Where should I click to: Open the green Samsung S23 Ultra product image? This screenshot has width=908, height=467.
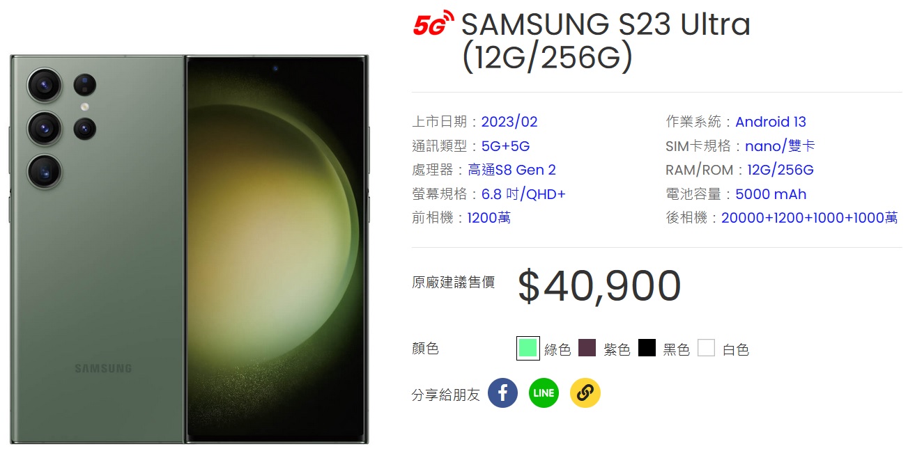tap(190, 249)
